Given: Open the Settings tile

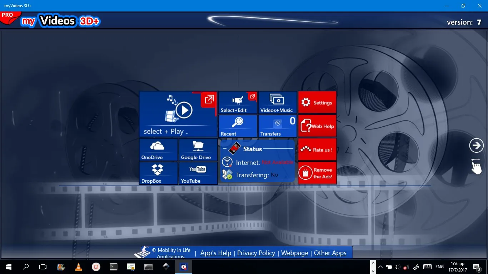Looking at the screenshot, I should tap(317, 102).
